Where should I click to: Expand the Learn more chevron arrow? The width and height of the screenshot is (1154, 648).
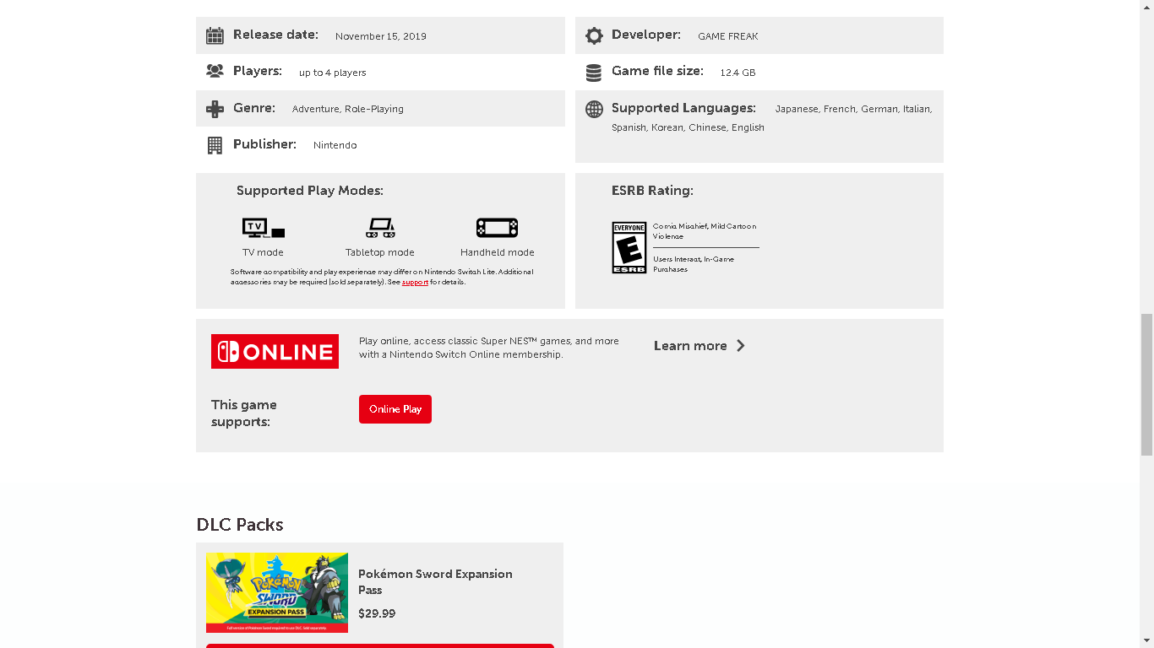(741, 346)
